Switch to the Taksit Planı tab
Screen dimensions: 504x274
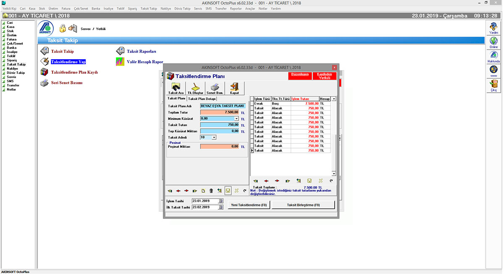176,98
